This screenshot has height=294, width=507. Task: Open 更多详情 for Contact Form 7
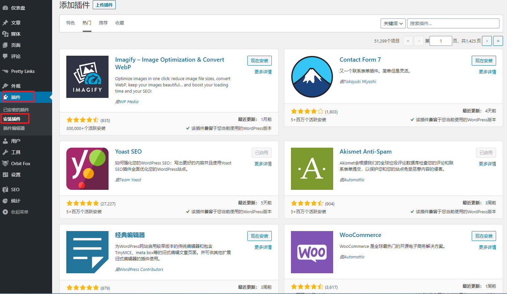488,72
